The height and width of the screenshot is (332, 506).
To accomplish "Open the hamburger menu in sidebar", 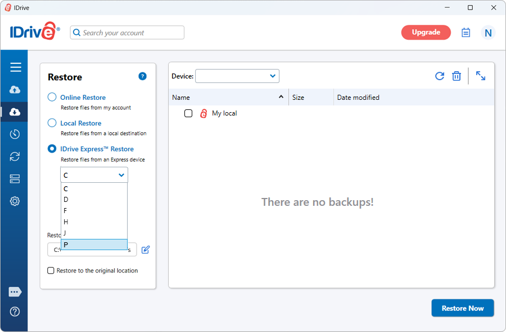I will click(x=15, y=67).
